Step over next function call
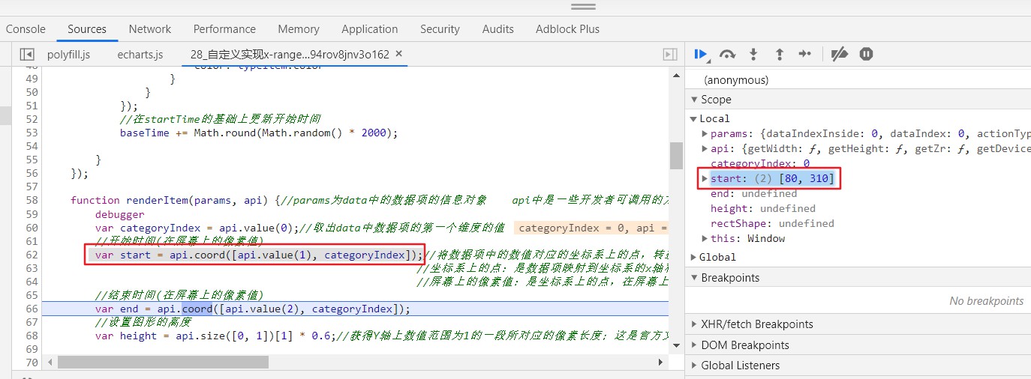This screenshot has height=379, width=1031. point(727,54)
